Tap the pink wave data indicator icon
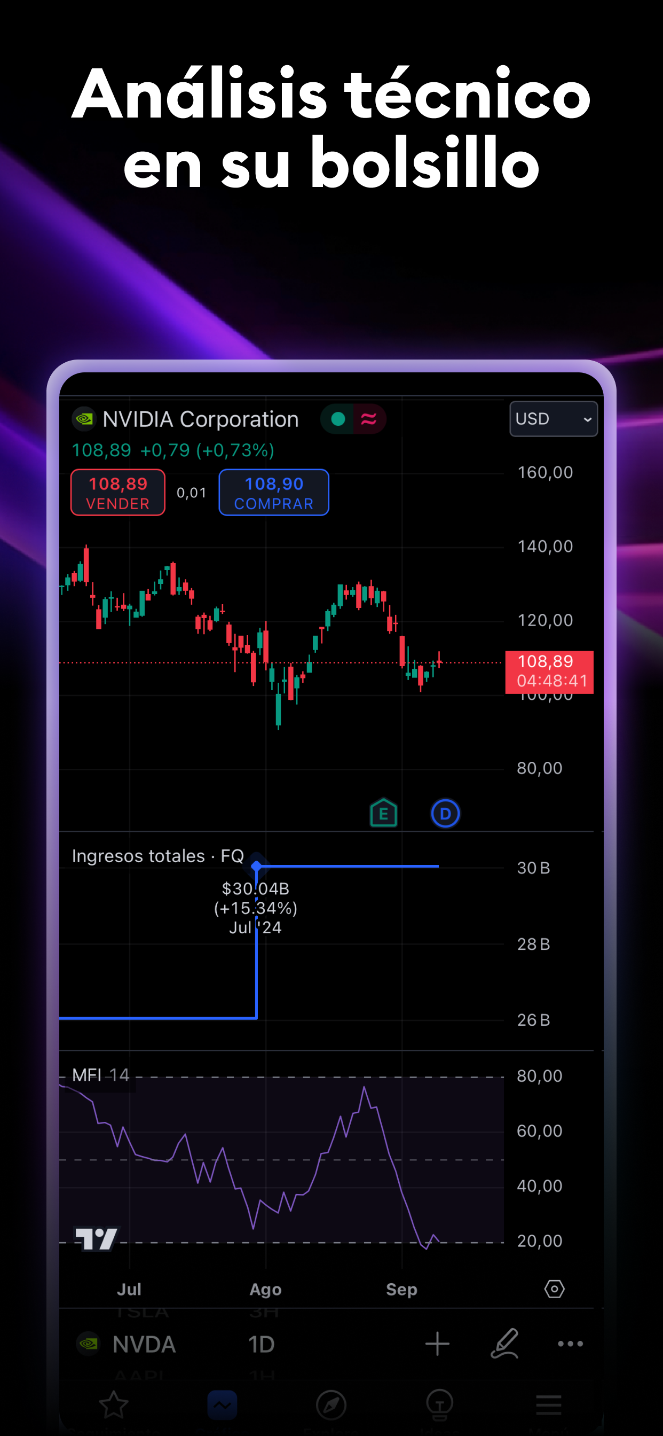The image size is (663, 1436). [369, 419]
